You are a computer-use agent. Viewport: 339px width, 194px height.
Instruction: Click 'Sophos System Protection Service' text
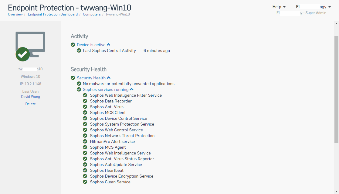pyautogui.click(x=122, y=124)
